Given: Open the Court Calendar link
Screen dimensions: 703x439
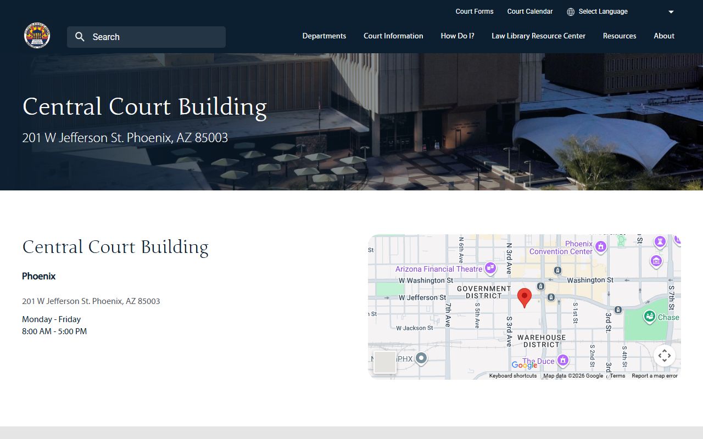Looking at the screenshot, I should [530, 12].
